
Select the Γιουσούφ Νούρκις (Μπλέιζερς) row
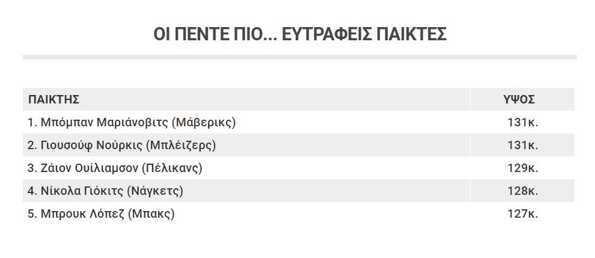click(299, 145)
